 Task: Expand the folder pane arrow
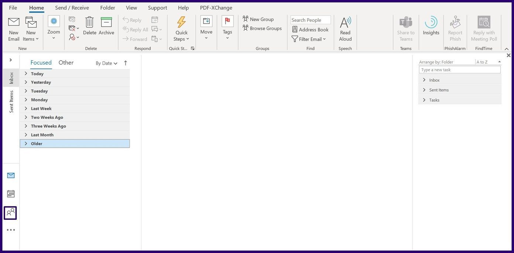tap(11, 60)
